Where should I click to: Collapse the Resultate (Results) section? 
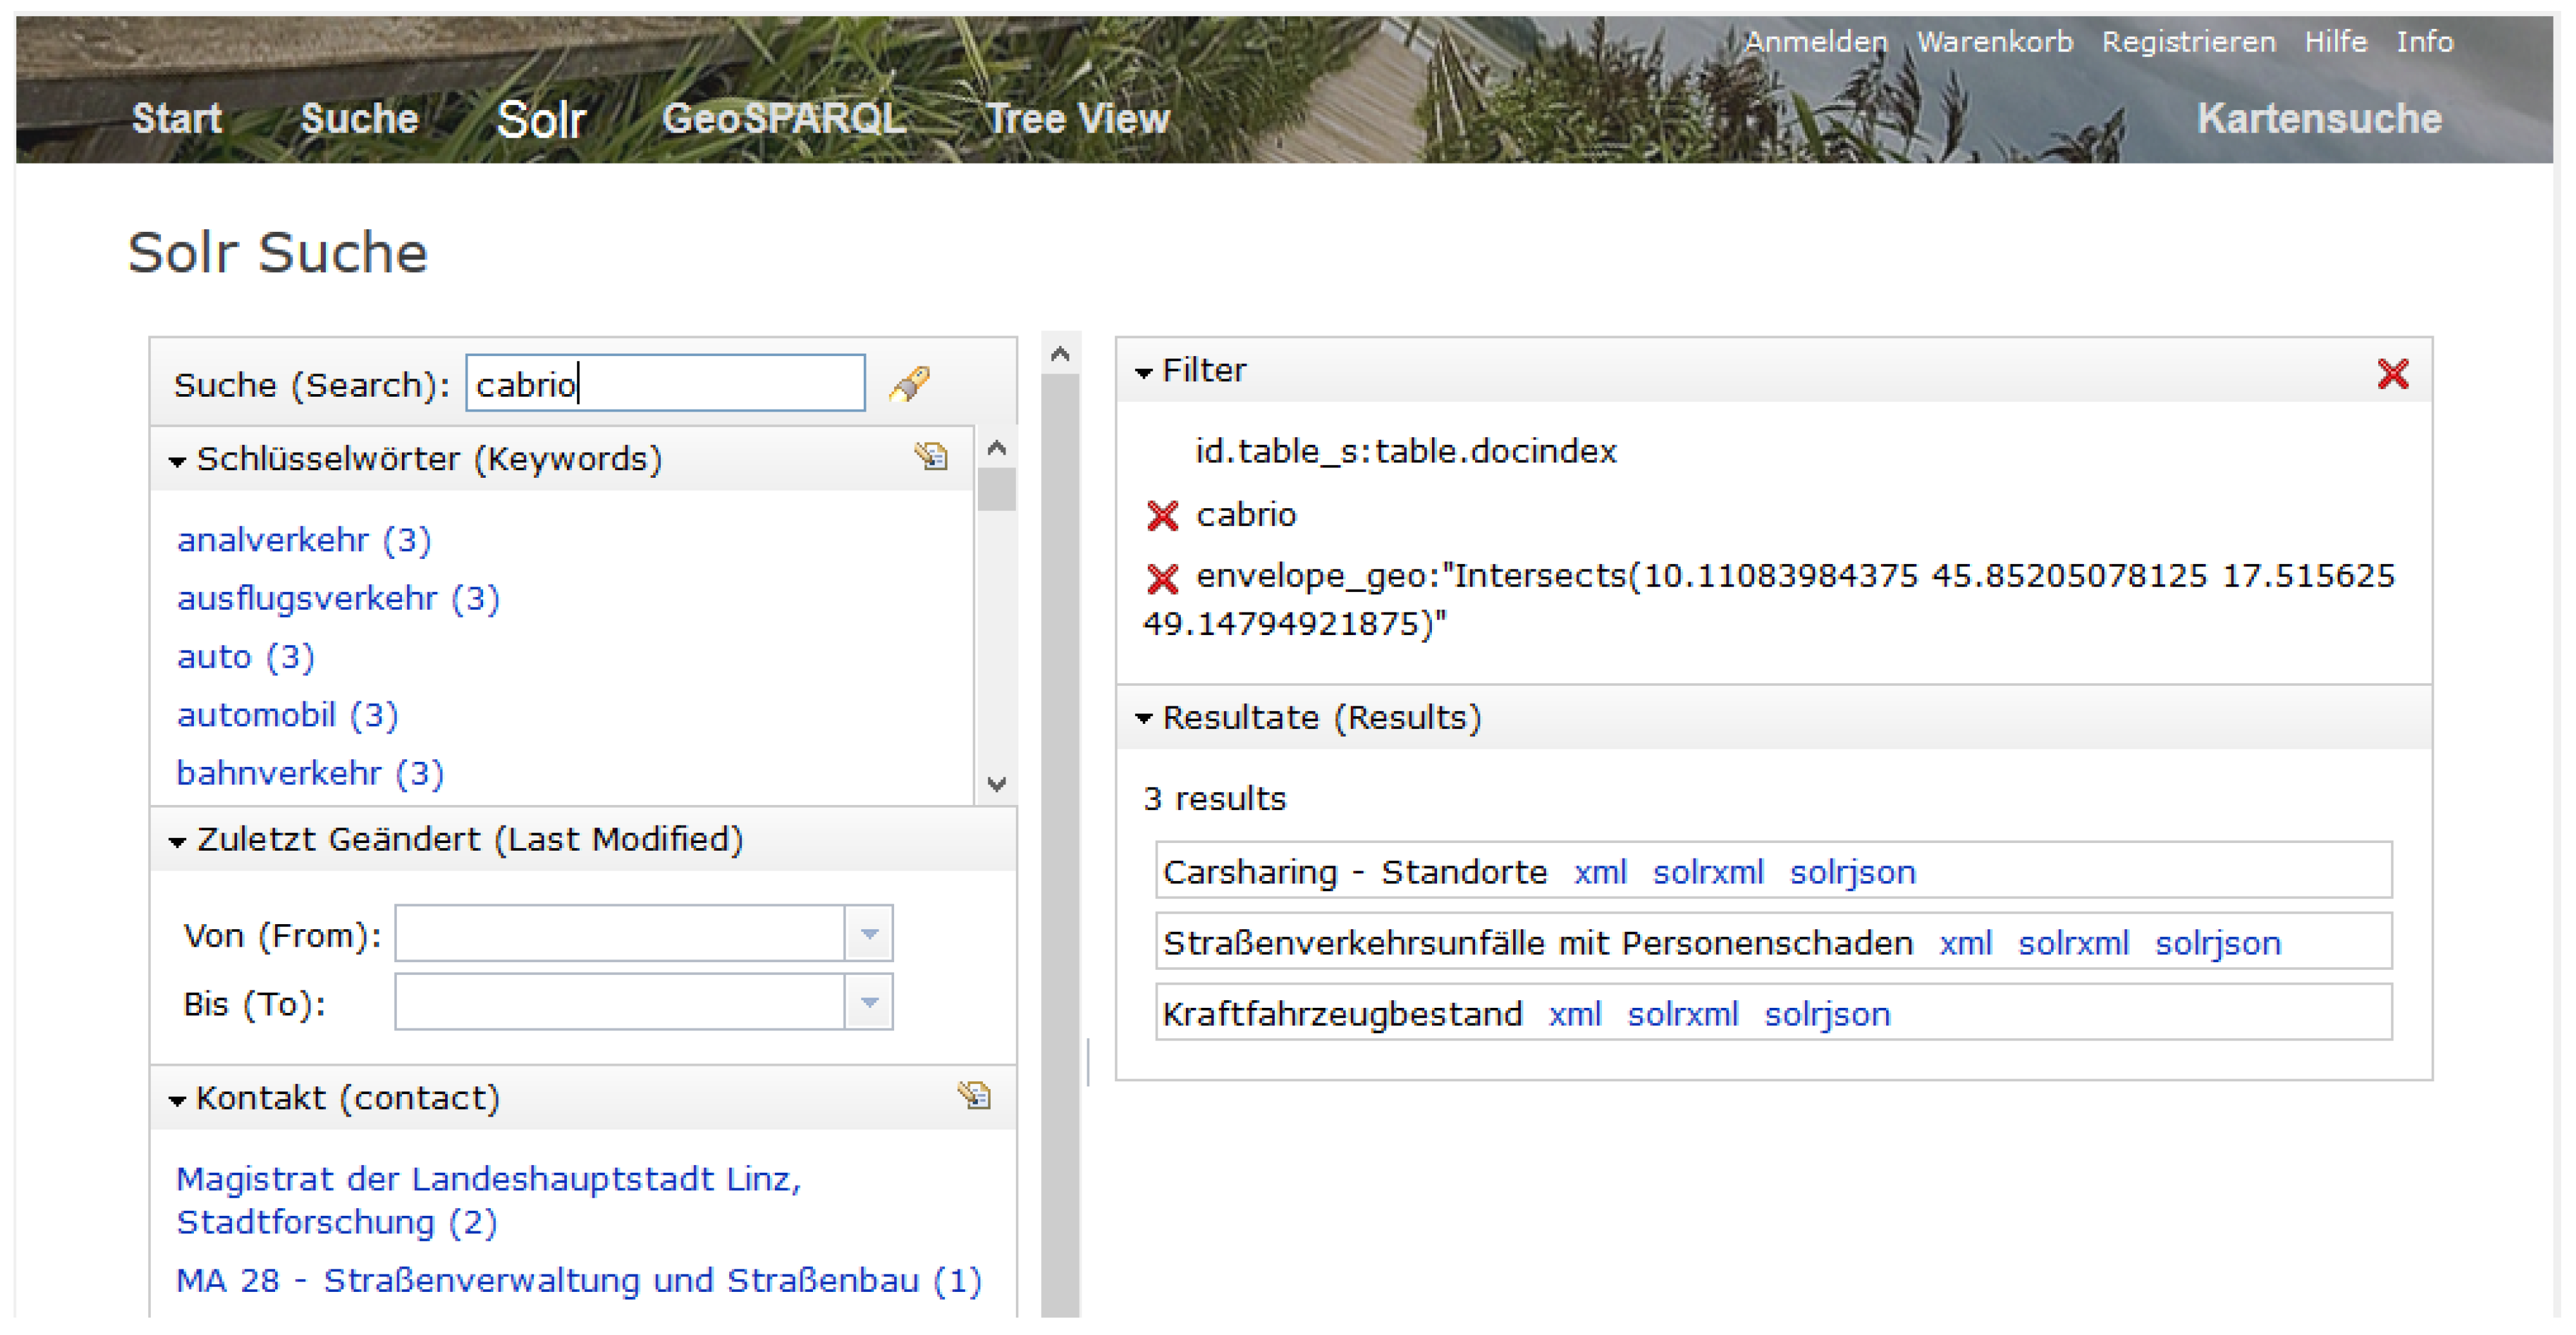coord(1144,718)
